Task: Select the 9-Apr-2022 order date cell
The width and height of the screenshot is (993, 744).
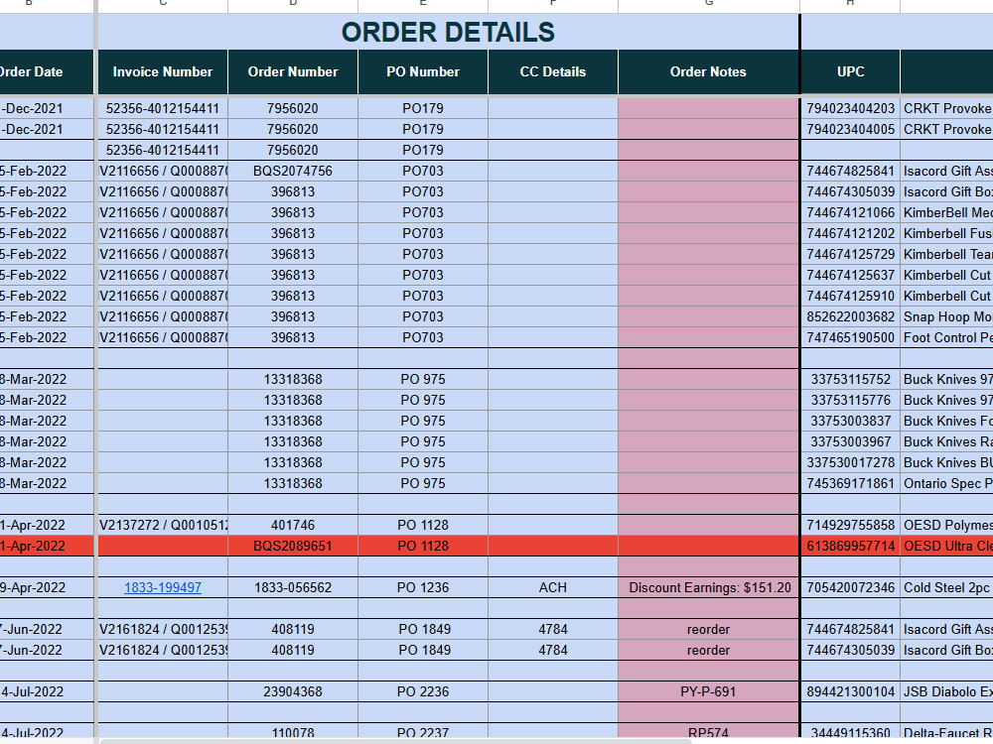Action: 47,587
